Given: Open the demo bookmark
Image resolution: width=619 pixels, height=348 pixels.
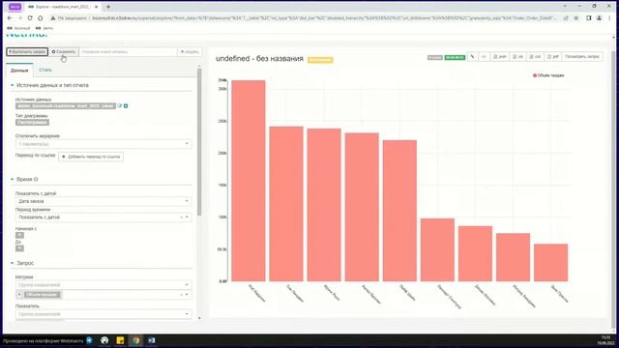Looking at the screenshot, I should (x=44, y=28).
